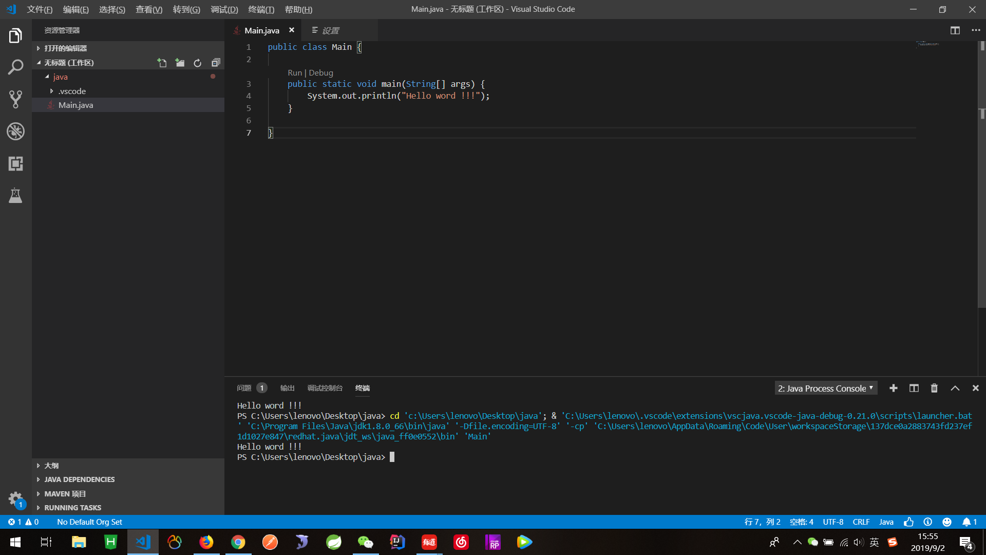Open the Java Process Console dropdown
The height and width of the screenshot is (555, 986).
825,388
